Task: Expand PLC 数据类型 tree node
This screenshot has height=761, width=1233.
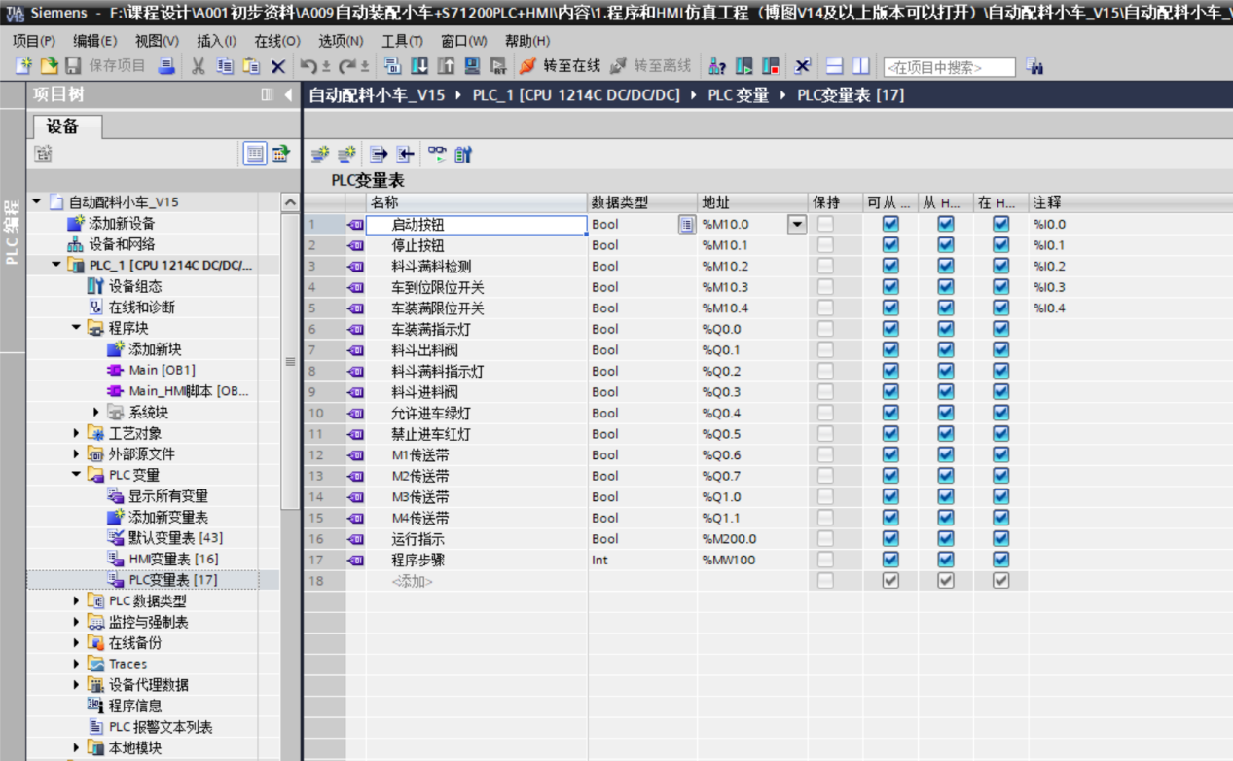Action: pyautogui.click(x=77, y=601)
